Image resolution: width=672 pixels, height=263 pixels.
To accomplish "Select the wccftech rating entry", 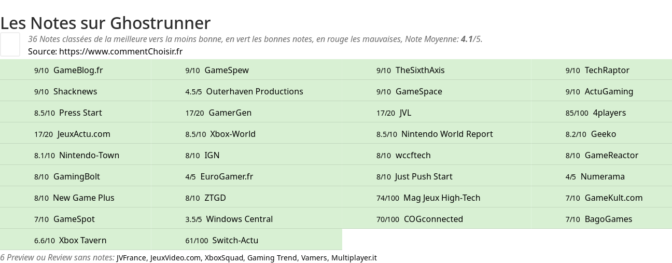I will coord(403,155).
